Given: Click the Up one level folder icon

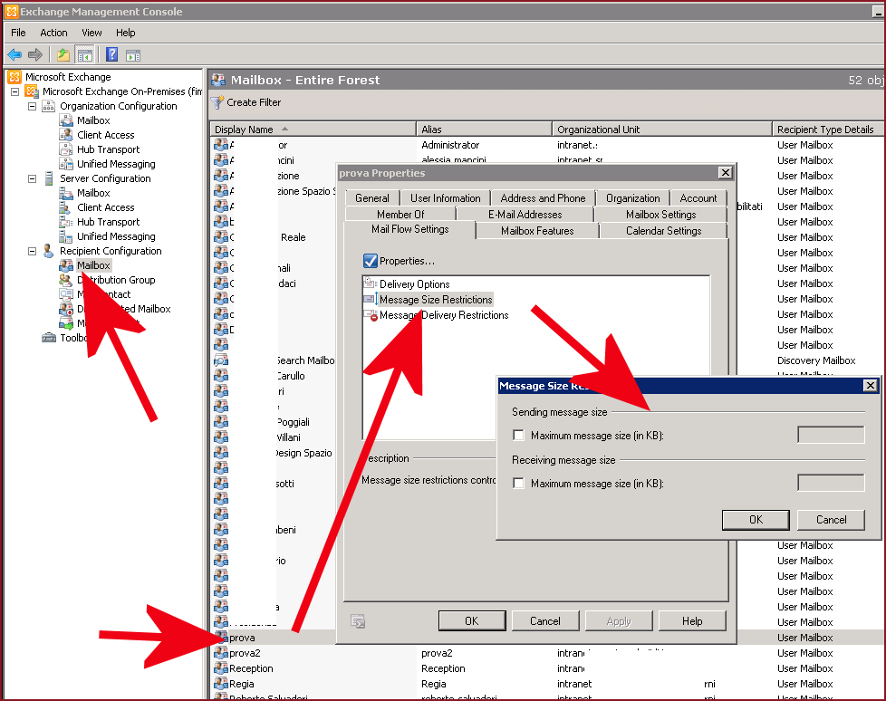Looking at the screenshot, I should (x=63, y=54).
